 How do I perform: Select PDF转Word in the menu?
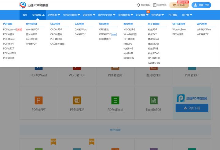click(x=9, y=30)
